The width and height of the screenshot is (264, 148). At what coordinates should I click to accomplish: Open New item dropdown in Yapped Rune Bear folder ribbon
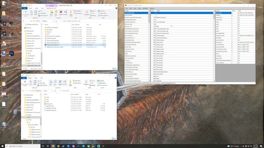tap(78, 11)
